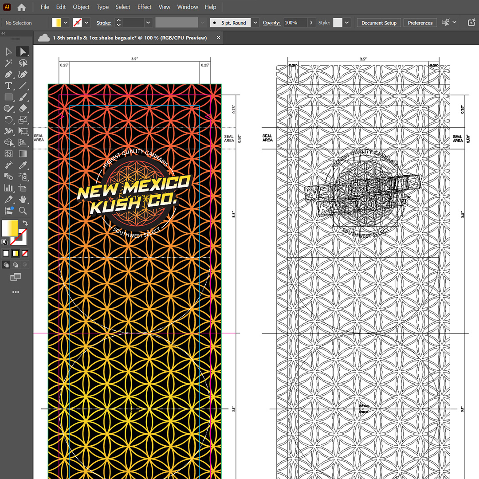
Task: Select the Pen tool
Action: pyautogui.click(x=8, y=74)
